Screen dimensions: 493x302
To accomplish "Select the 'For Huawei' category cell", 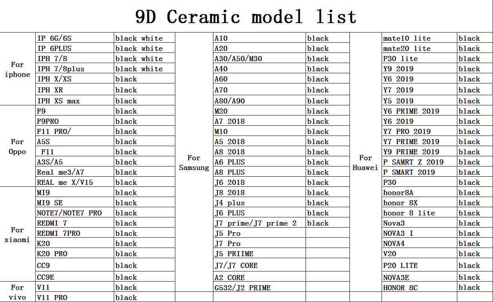I will (x=365, y=163).
